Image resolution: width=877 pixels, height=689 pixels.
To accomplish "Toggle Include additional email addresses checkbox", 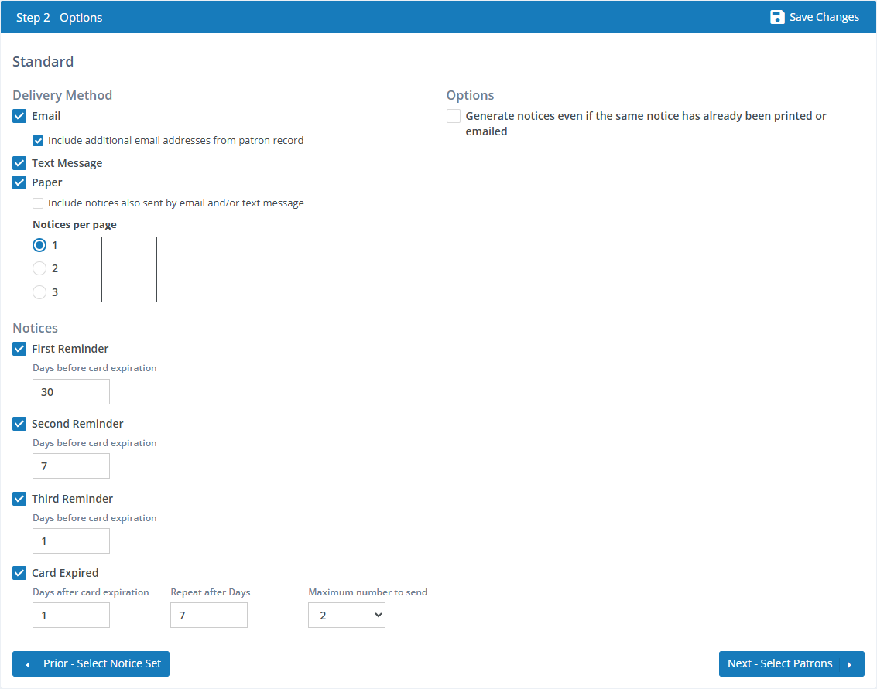I will [38, 141].
